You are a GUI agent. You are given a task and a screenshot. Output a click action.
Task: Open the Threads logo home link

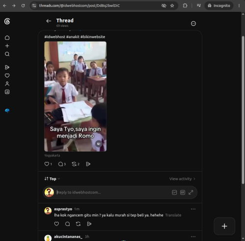(x=7, y=22)
